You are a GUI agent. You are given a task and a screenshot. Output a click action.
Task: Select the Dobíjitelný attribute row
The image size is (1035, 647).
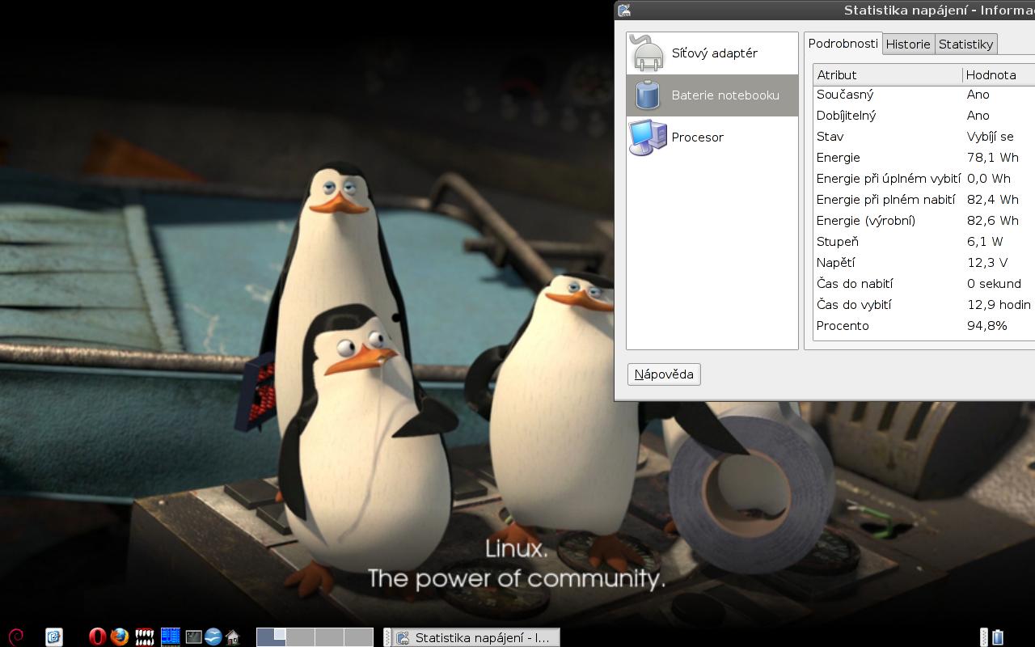click(x=924, y=116)
